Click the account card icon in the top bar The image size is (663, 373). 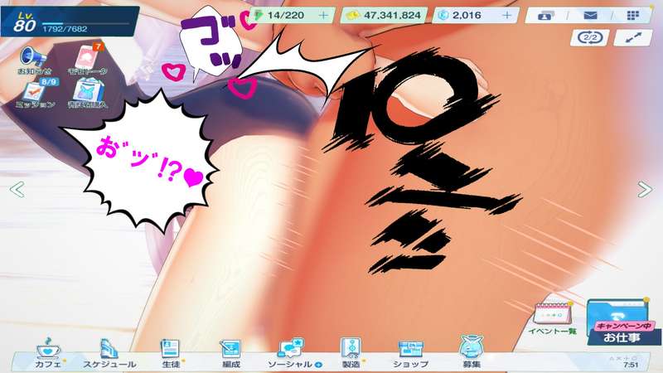click(549, 15)
